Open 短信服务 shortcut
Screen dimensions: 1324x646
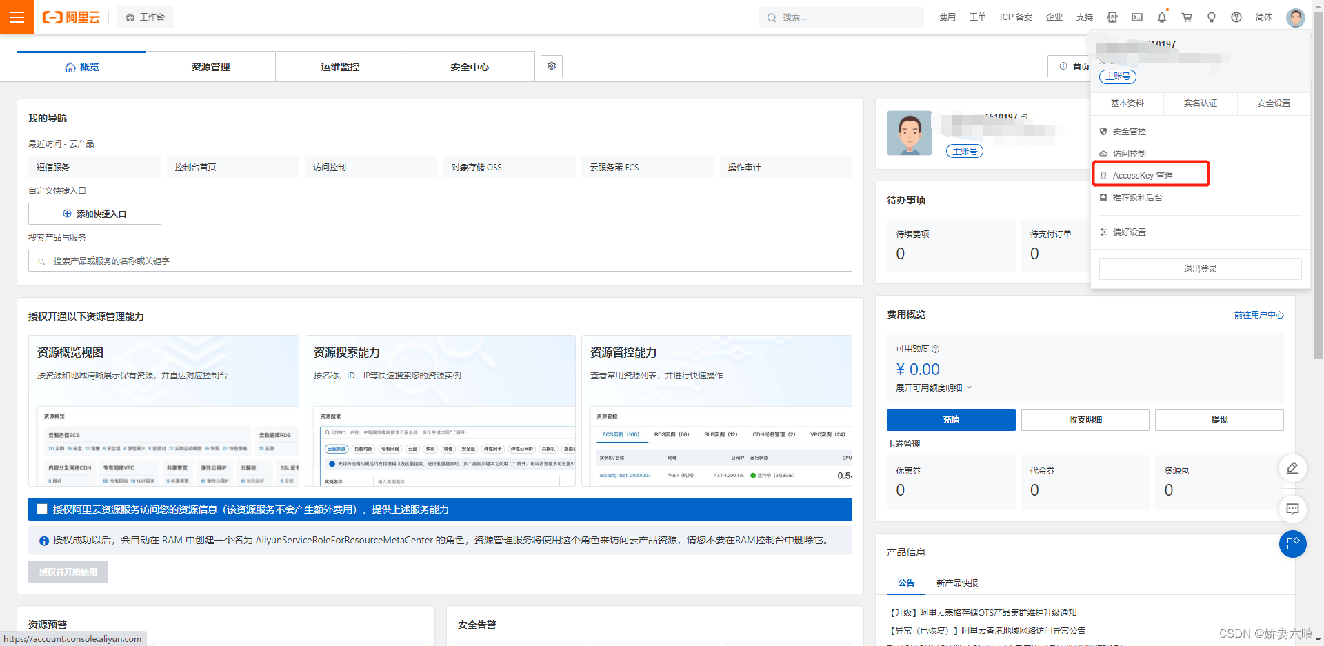pos(94,167)
